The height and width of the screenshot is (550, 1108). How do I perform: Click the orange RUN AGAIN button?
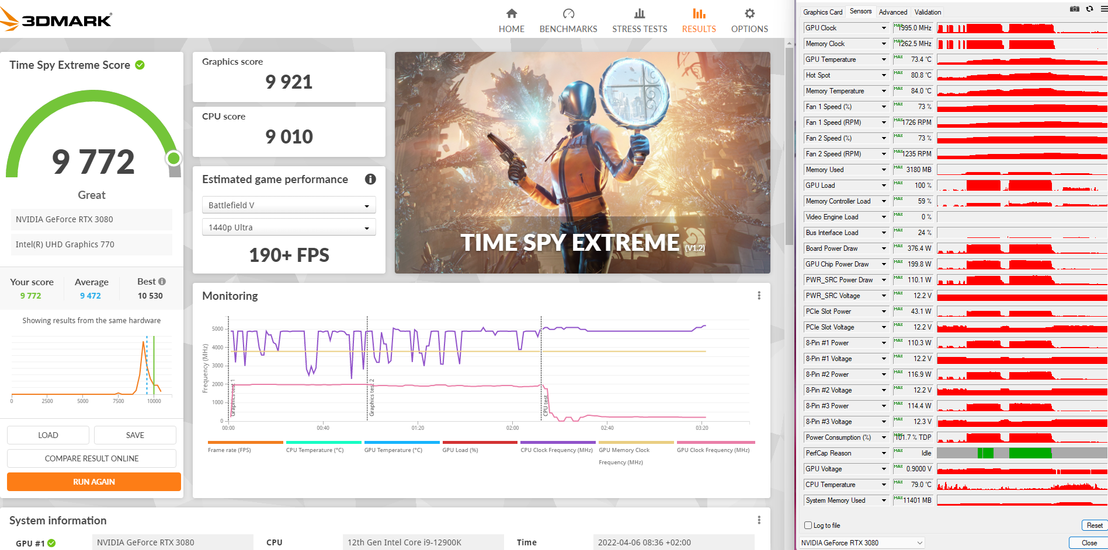tap(94, 482)
